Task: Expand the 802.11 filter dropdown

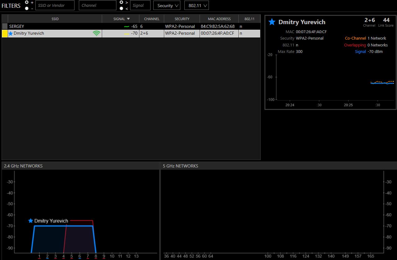Action: click(196, 6)
